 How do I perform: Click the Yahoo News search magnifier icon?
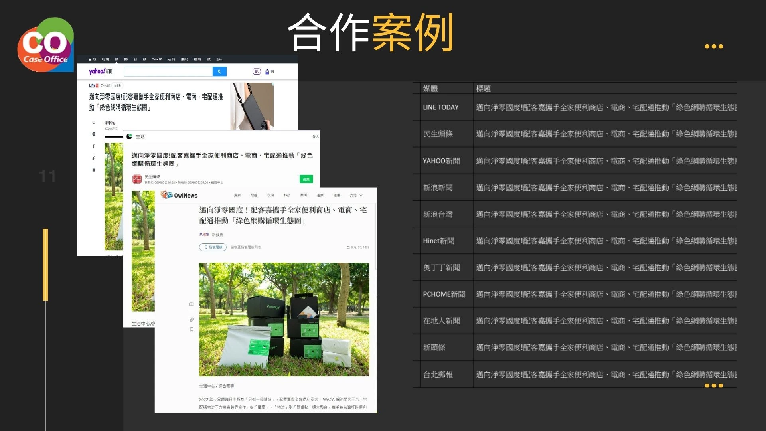pos(219,72)
